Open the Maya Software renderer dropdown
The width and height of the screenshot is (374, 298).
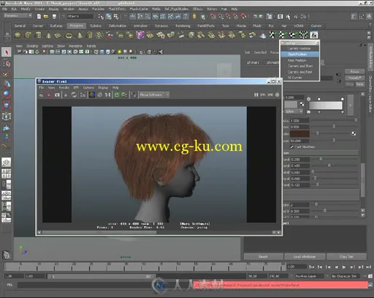[154, 95]
